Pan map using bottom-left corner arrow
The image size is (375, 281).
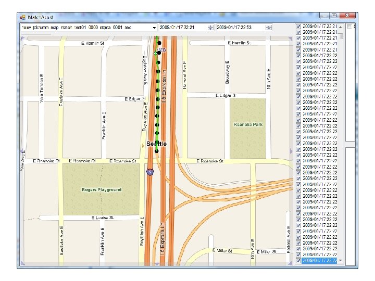click(23, 263)
